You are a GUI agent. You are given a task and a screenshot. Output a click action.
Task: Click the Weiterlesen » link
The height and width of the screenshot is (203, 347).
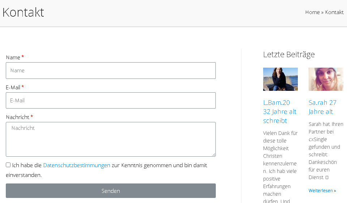click(x=322, y=191)
